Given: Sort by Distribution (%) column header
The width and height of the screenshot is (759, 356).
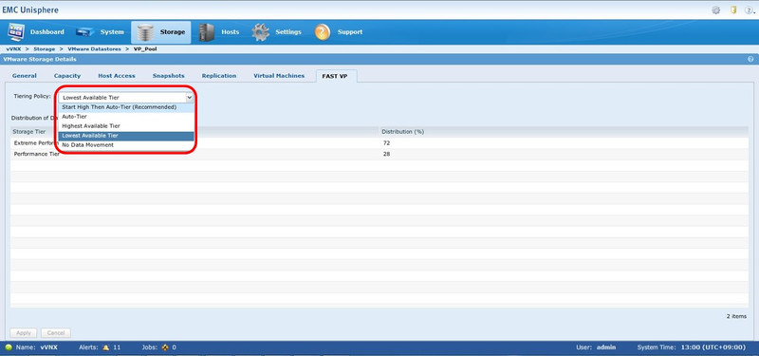Looking at the screenshot, I should (x=564, y=132).
